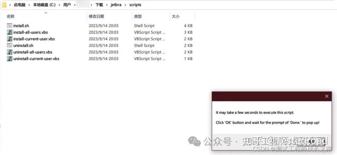Screen dimensions: 337x155
Task: Click the folder icon in address bar
Action: coord(4,5)
